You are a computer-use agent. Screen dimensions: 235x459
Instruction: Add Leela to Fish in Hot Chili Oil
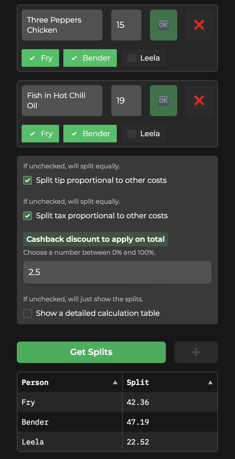pyautogui.click(x=144, y=134)
